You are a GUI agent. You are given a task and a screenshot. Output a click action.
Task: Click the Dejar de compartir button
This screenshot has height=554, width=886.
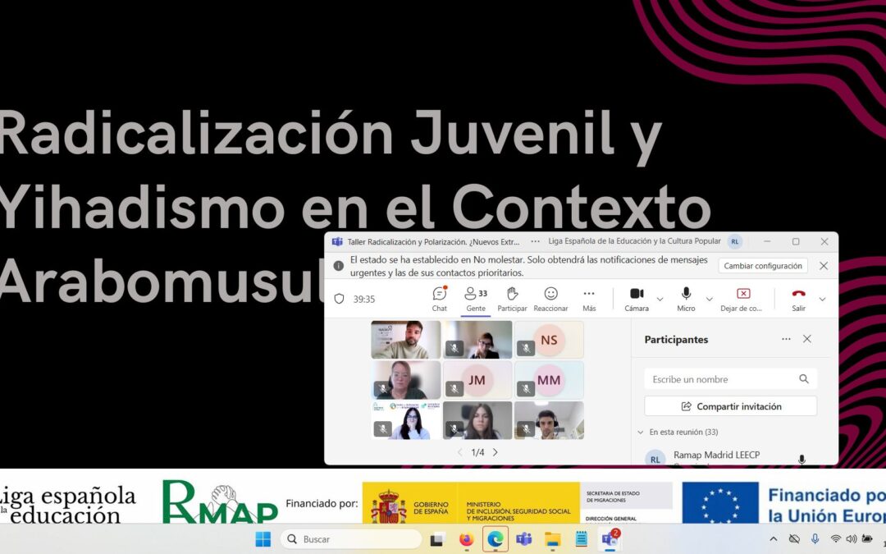point(742,299)
